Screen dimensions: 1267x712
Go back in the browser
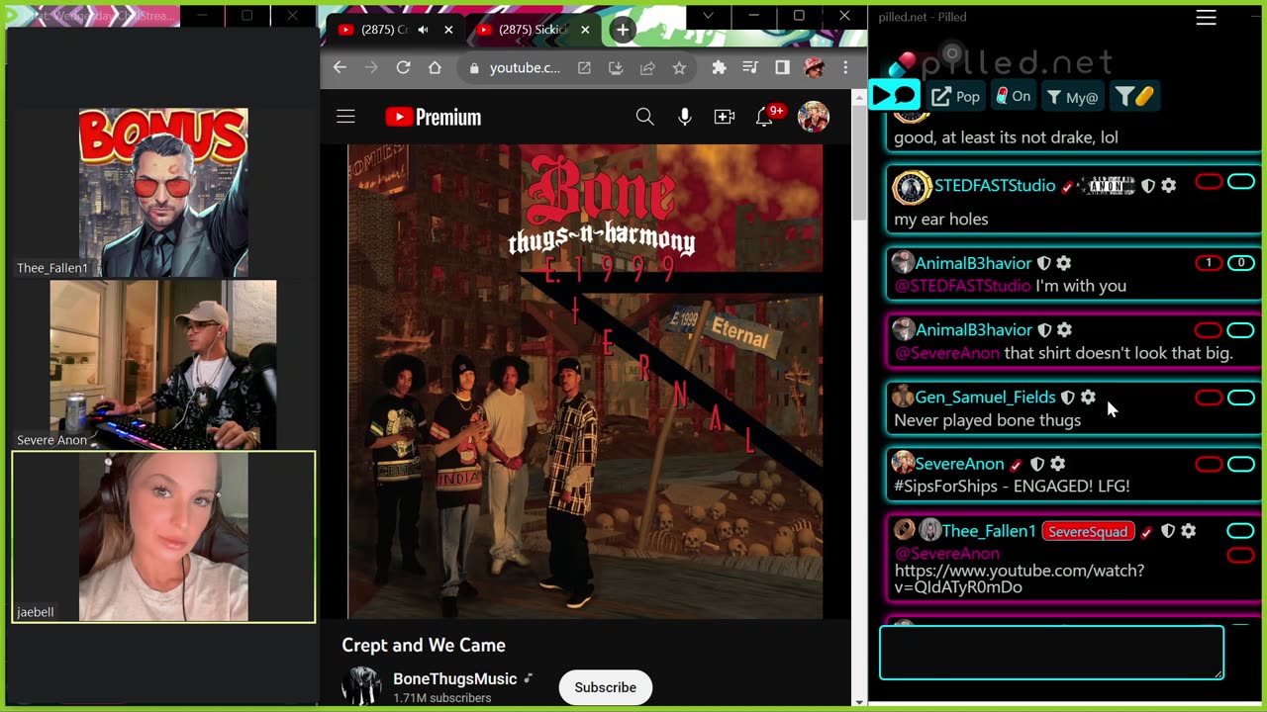tap(340, 67)
